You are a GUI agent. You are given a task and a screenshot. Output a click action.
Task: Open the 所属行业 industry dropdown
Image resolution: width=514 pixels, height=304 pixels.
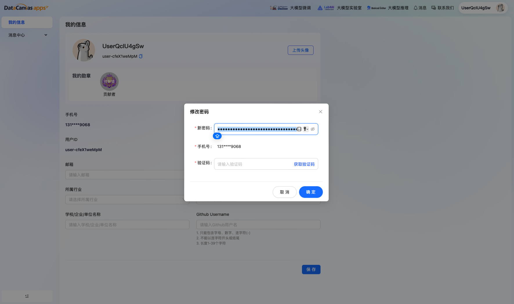pos(127,200)
